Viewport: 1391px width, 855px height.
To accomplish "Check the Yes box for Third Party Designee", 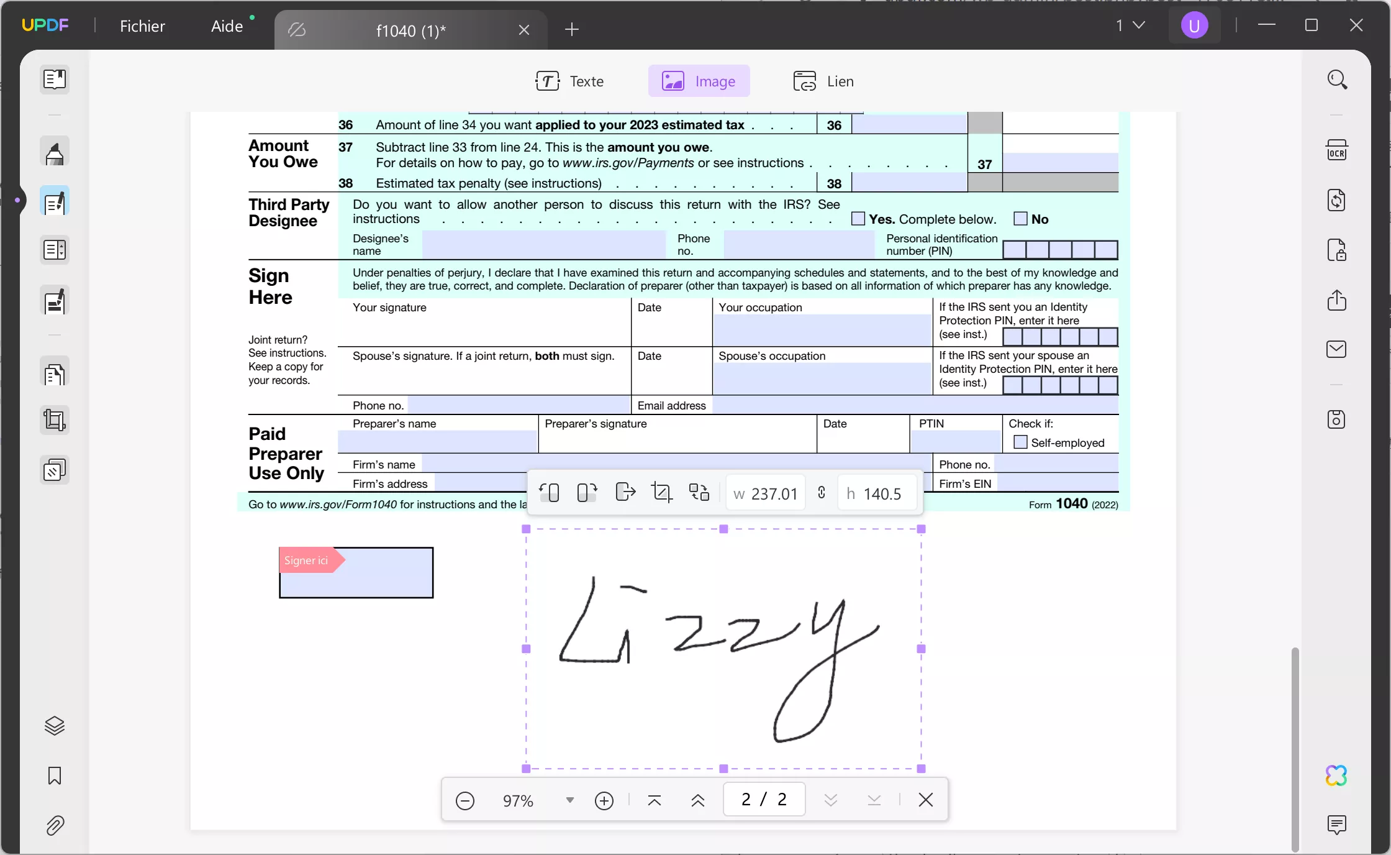I will point(858,219).
